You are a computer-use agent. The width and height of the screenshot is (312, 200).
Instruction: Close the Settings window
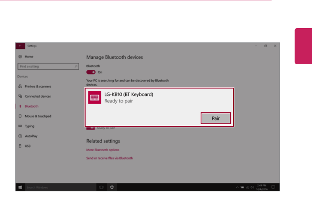(275, 46)
